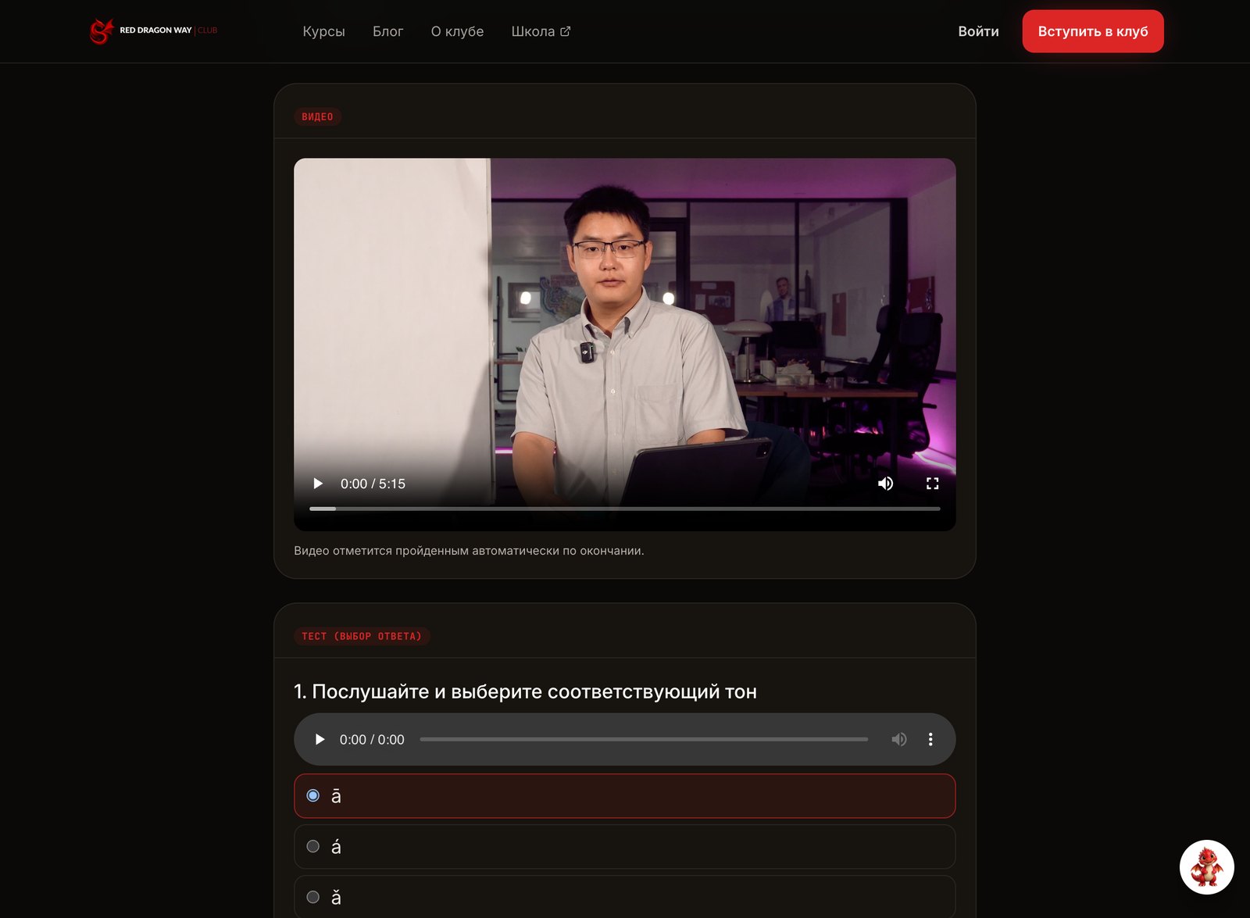Play the audio clip for question 1
Viewport: 1250px width, 918px height.
pos(320,739)
